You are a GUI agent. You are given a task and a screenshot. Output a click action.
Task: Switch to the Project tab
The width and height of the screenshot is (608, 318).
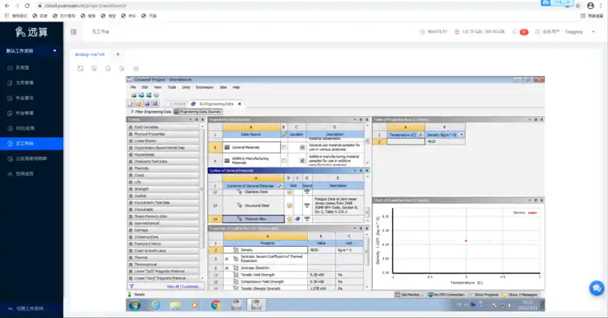(x=177, y=104)
